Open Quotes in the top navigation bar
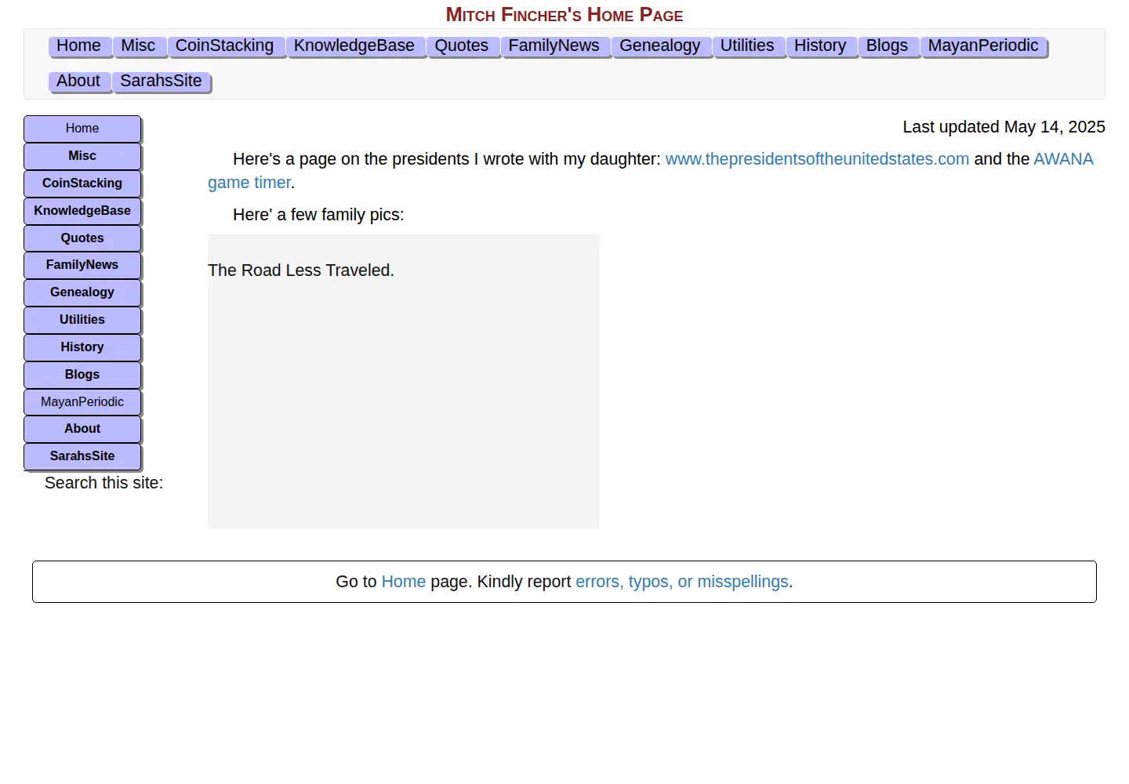1129x784 pixels. [462, 46]
